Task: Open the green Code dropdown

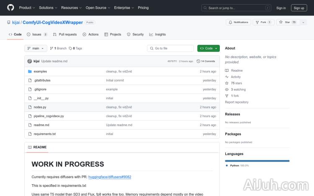Action: coord(208,49)
